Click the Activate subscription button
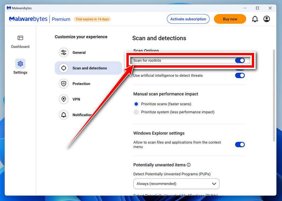 click(x=188, y=19)
